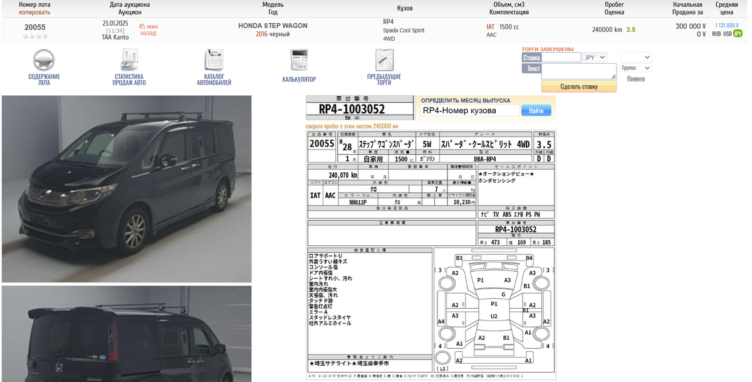Image resolution: width=752 pixels, height=382 pixels.
Task: Click the 23.01.2025 auction date
Action: coord(115,23)
